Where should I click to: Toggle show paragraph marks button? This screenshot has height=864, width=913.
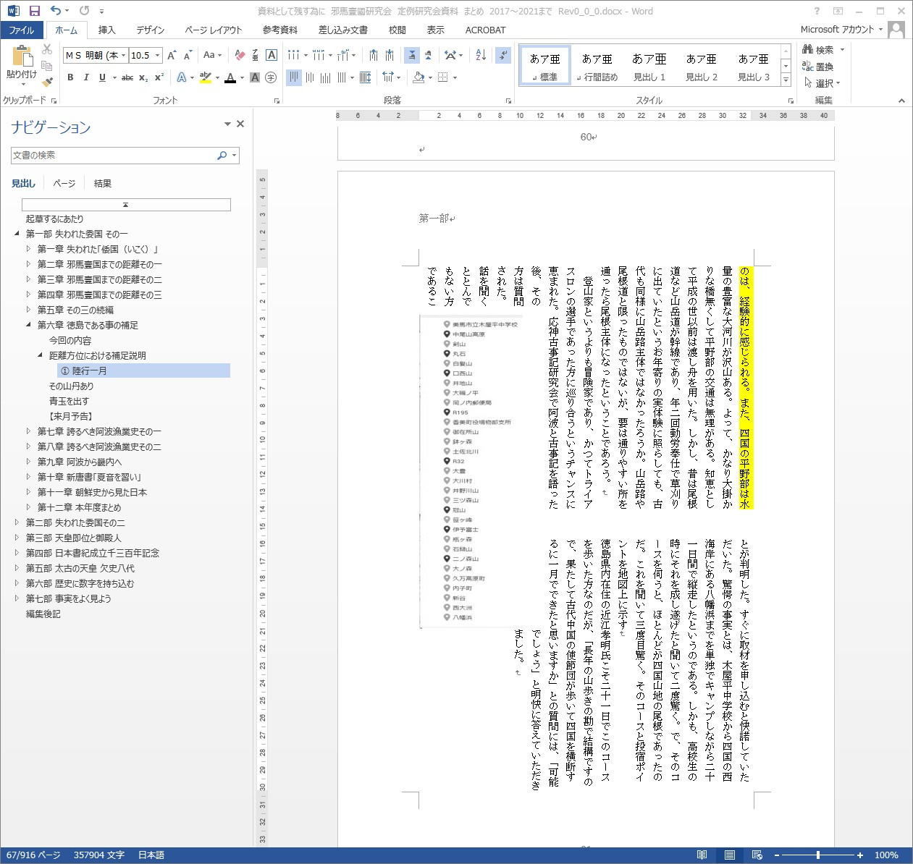pyautogui.click(x=503, y=55)
